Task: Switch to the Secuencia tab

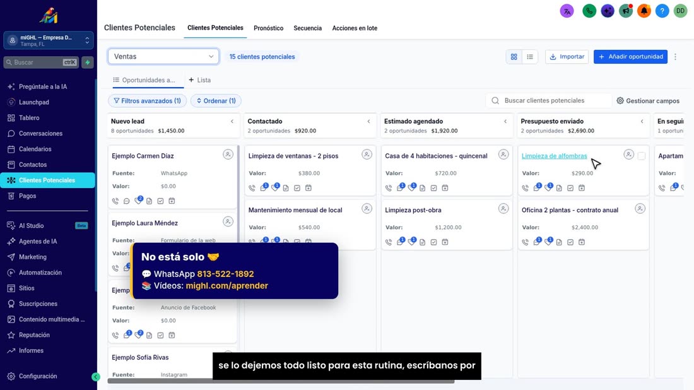Action: tap(308, 28)
